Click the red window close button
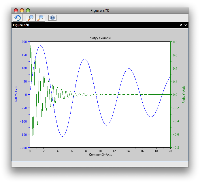This screenshot has height=183, width=200. (16, 10)
